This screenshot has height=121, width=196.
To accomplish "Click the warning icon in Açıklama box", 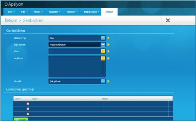I will coord(103,58).
